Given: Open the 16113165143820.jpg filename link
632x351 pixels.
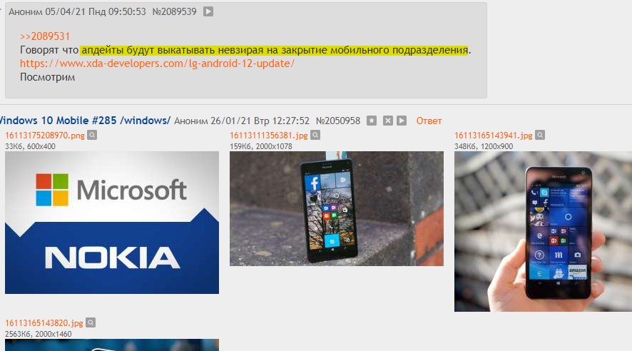Looking at the screenshot, I should tap(44, 322).
